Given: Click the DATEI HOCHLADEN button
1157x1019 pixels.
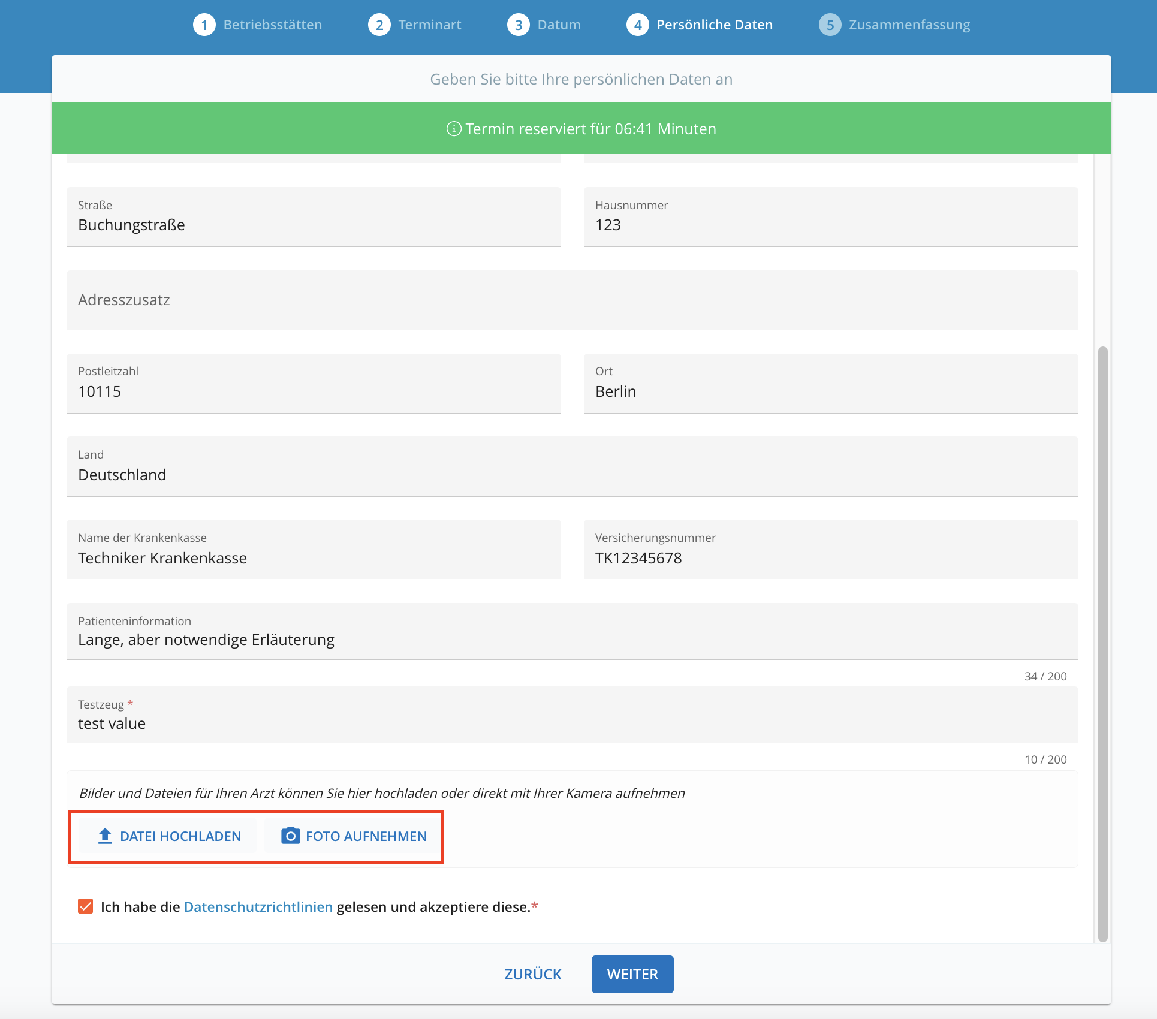Looking at the screenshot, I should [x=168, y=836].
